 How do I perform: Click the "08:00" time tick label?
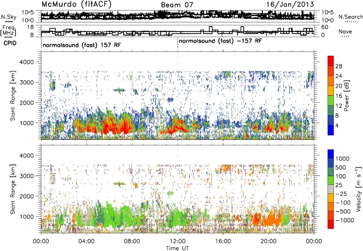[x=132, y=241]
